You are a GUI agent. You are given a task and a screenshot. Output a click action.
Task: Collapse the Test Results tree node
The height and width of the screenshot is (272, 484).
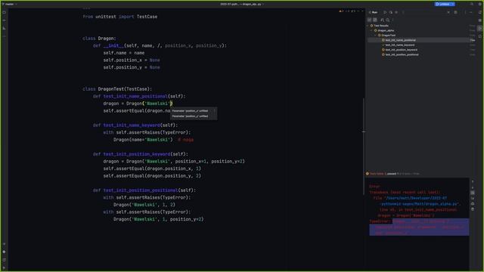click(x=368, y=26)
